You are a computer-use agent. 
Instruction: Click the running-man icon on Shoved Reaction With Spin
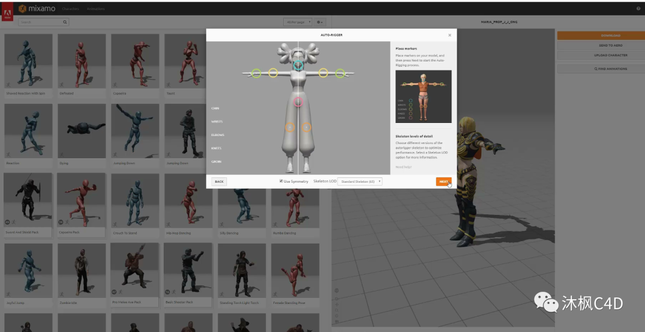[x=8, y=85]
